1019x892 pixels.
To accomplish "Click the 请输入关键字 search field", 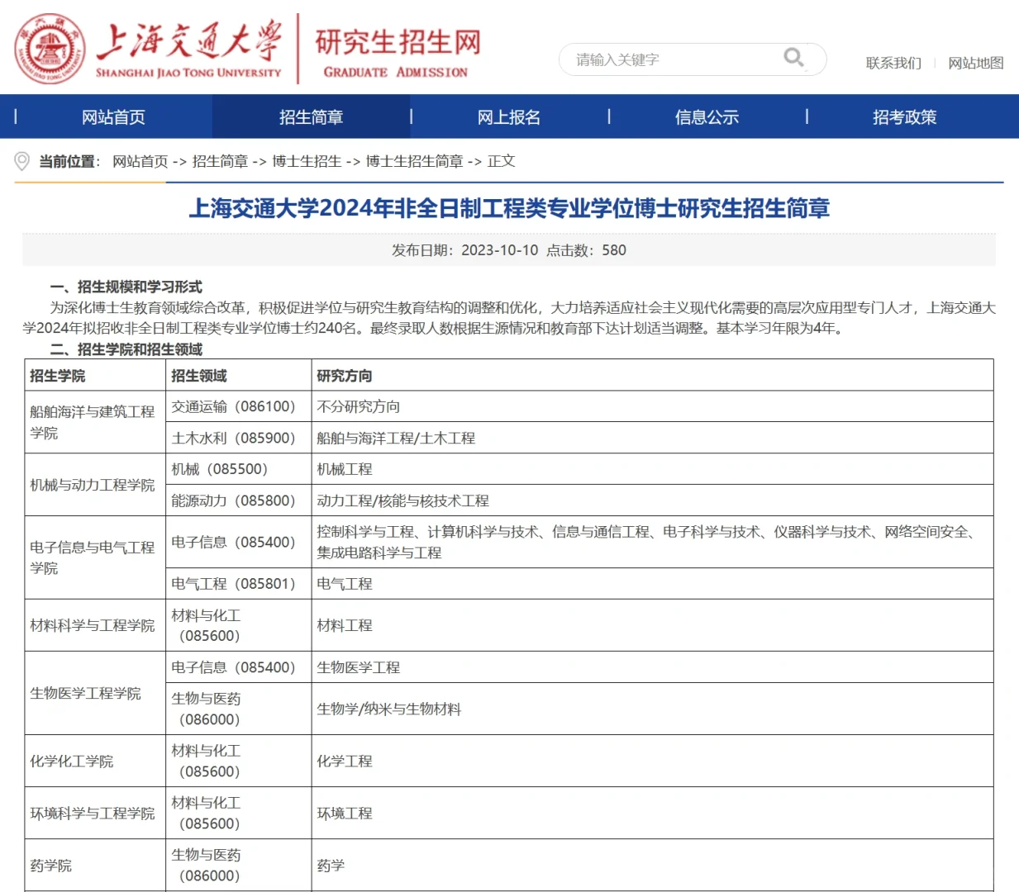I will click(x=693, y=59).
